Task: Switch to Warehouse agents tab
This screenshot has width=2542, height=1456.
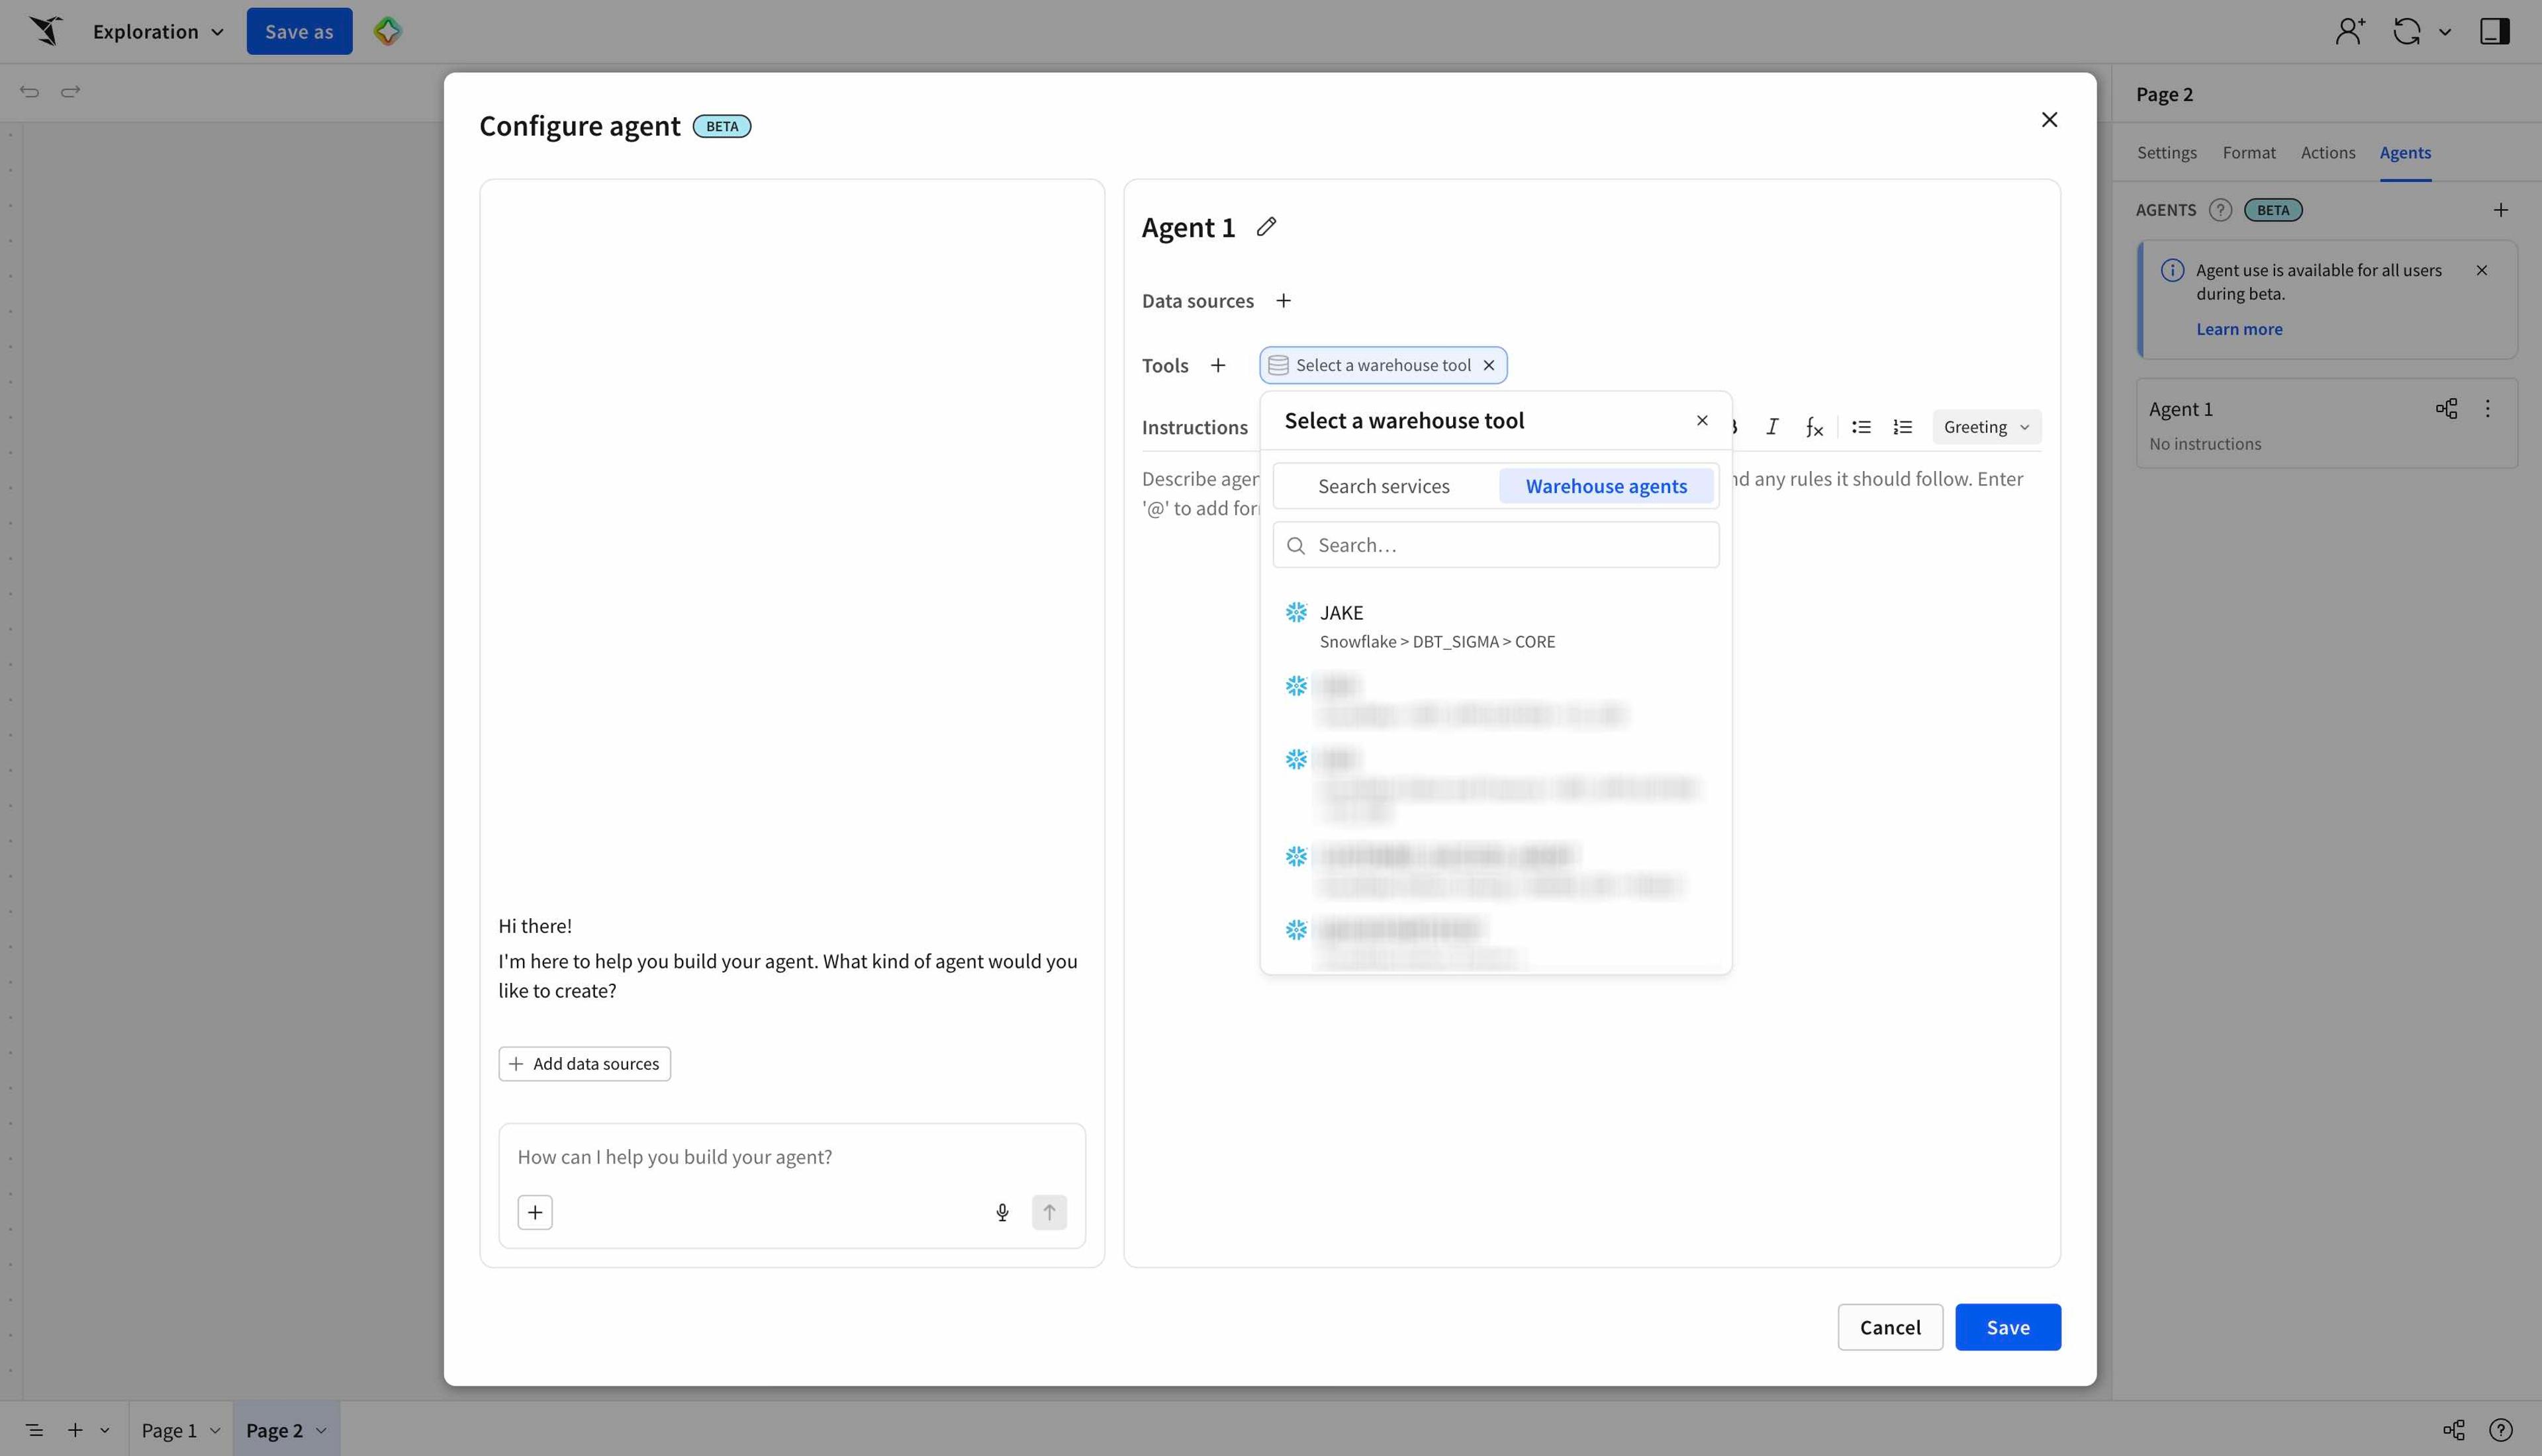Action: [1606, 487]
